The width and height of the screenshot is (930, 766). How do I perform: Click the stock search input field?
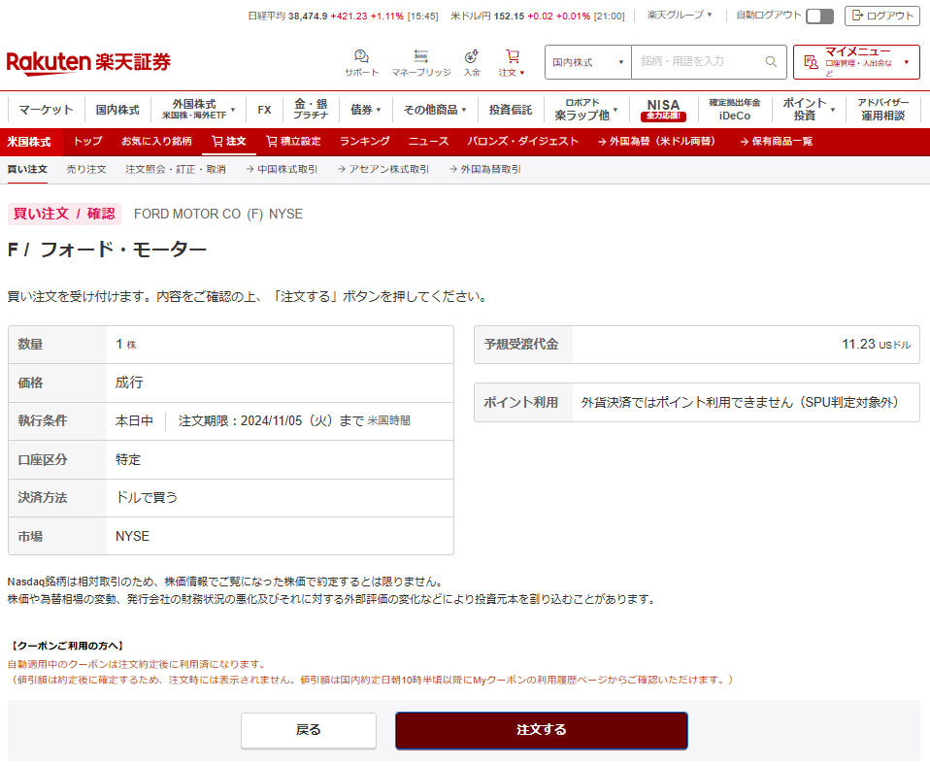point(699,62)
